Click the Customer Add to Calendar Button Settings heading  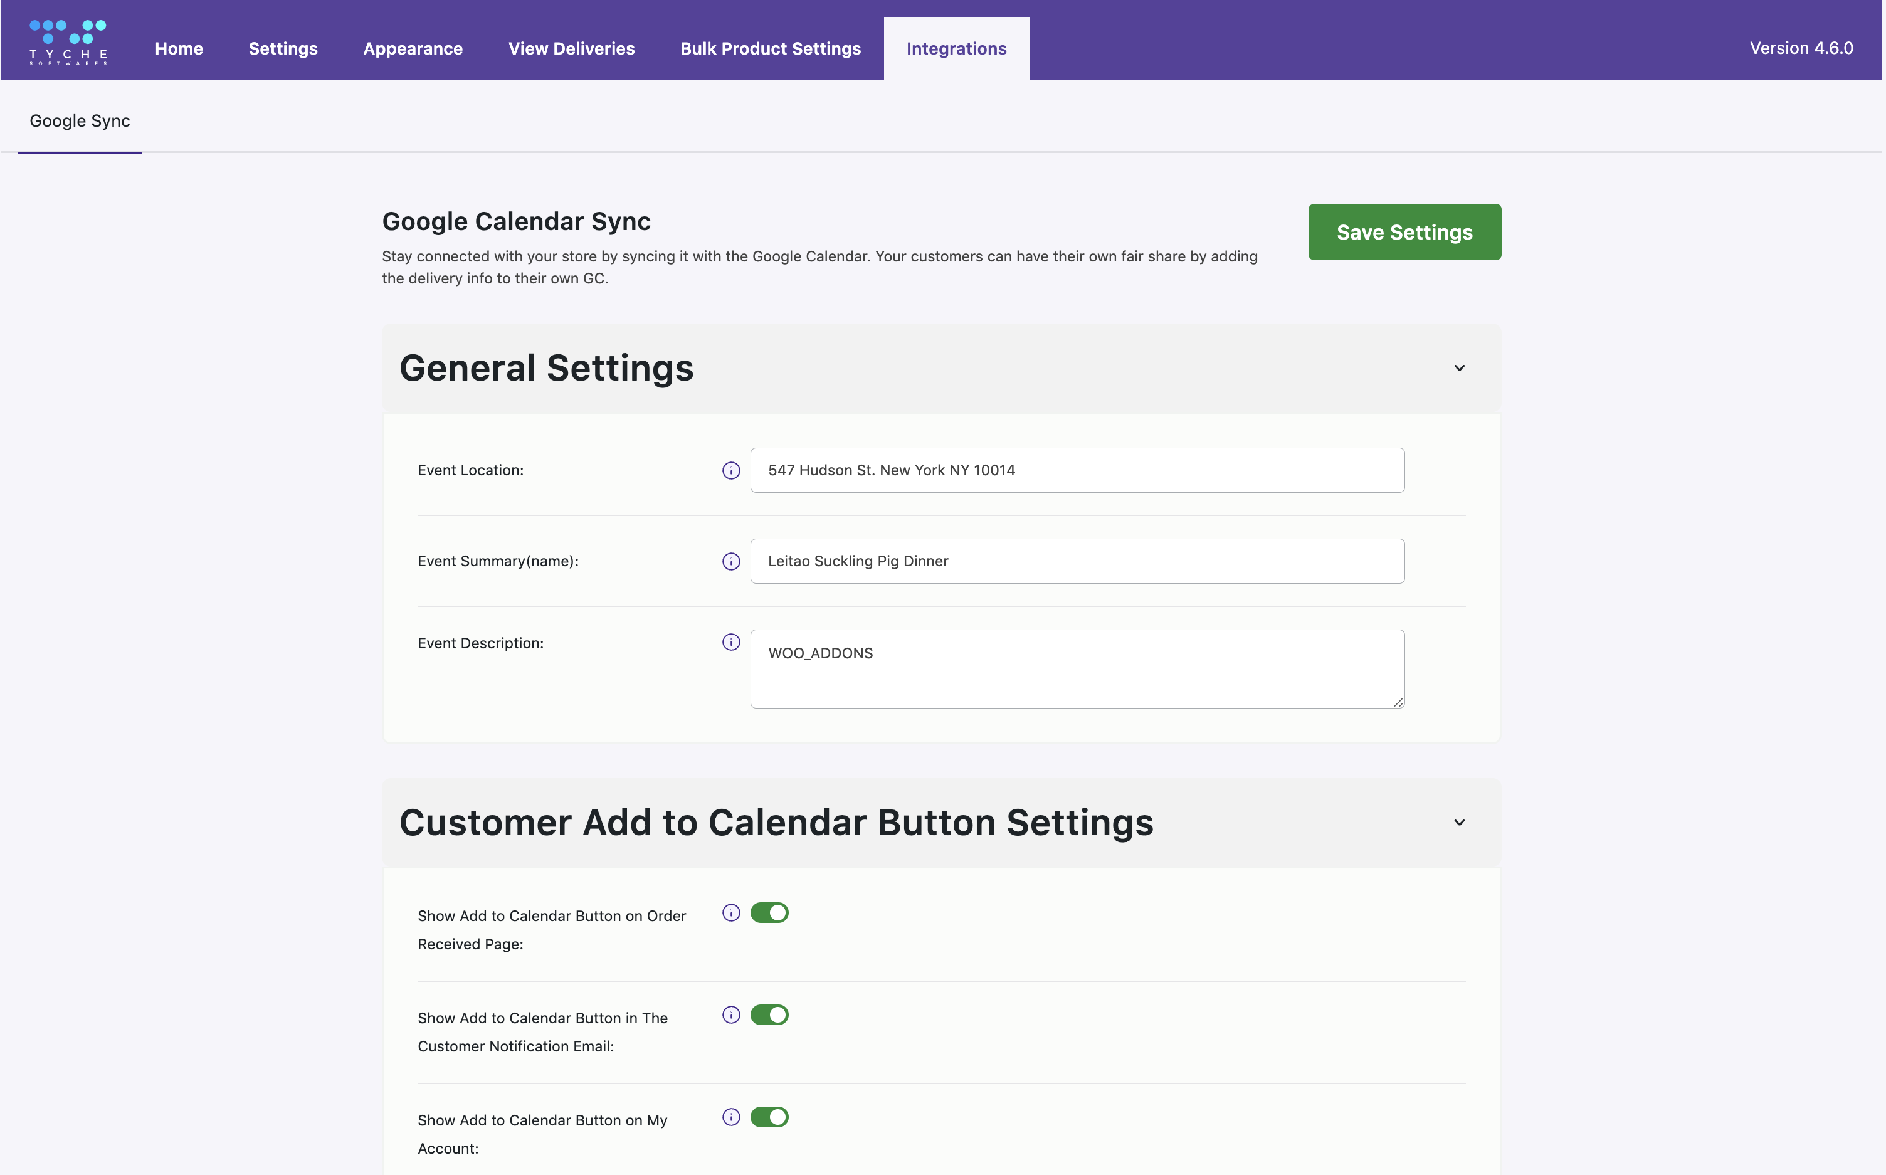pos(776,822)
